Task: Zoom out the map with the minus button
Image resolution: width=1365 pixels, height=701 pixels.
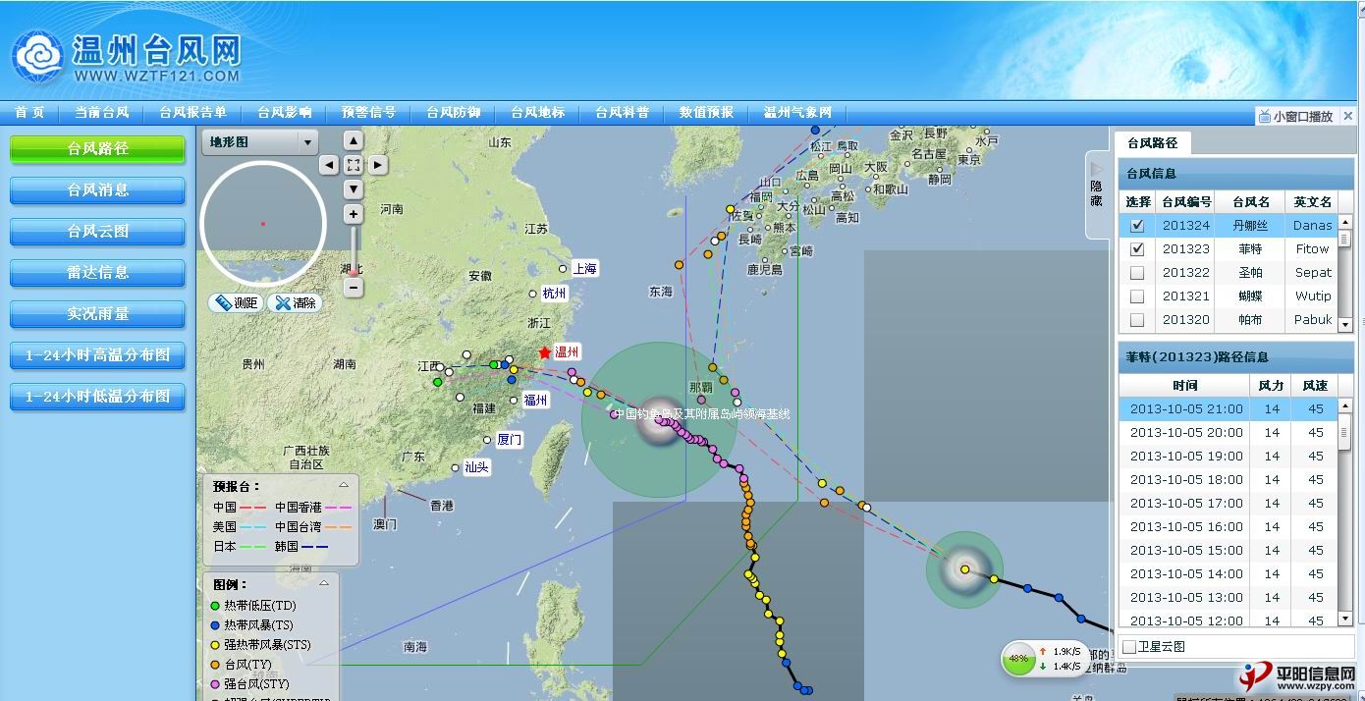Action: pos(354,288)
